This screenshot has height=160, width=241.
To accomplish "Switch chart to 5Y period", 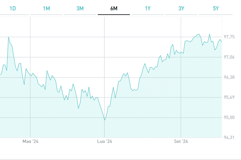I will tap(216, 8).
